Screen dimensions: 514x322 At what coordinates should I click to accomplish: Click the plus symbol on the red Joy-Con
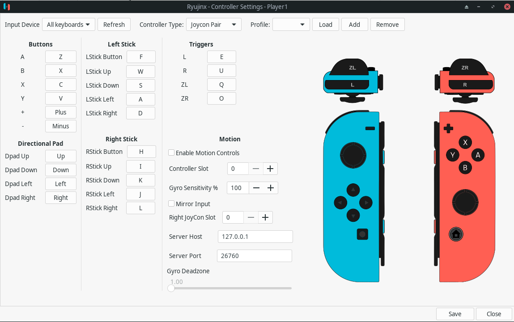(x=448, y=128)
